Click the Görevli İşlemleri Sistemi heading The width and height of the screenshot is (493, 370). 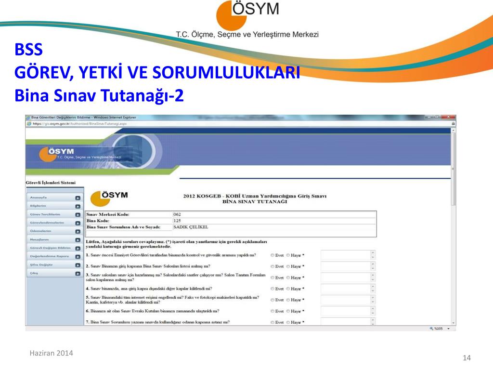click(51, 183)
